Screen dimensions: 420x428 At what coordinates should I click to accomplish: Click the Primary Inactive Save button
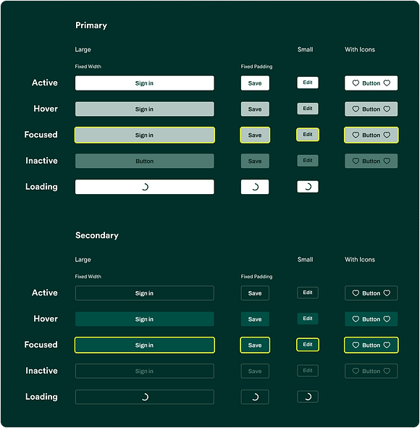coord(255,161)
